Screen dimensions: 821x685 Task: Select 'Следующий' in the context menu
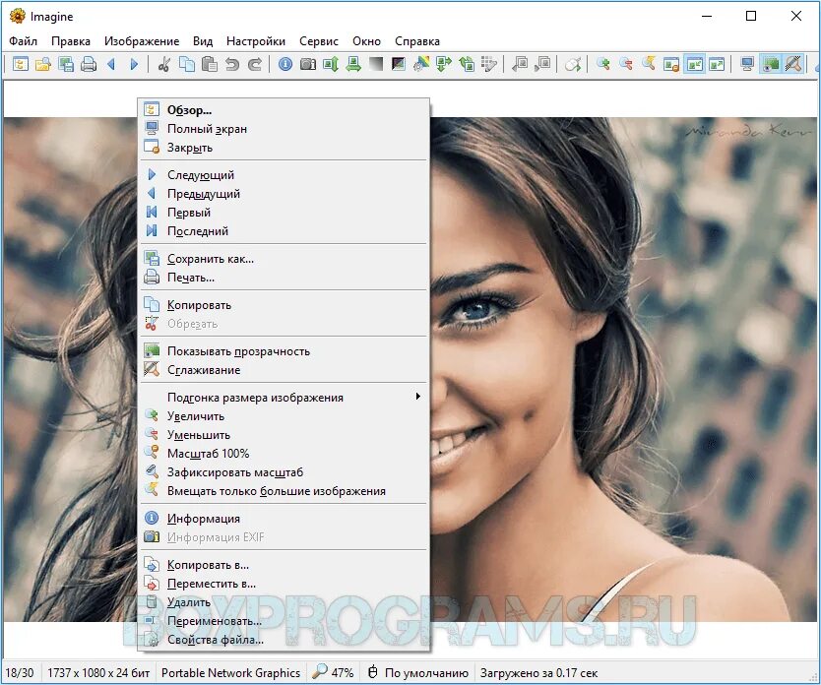284,175
